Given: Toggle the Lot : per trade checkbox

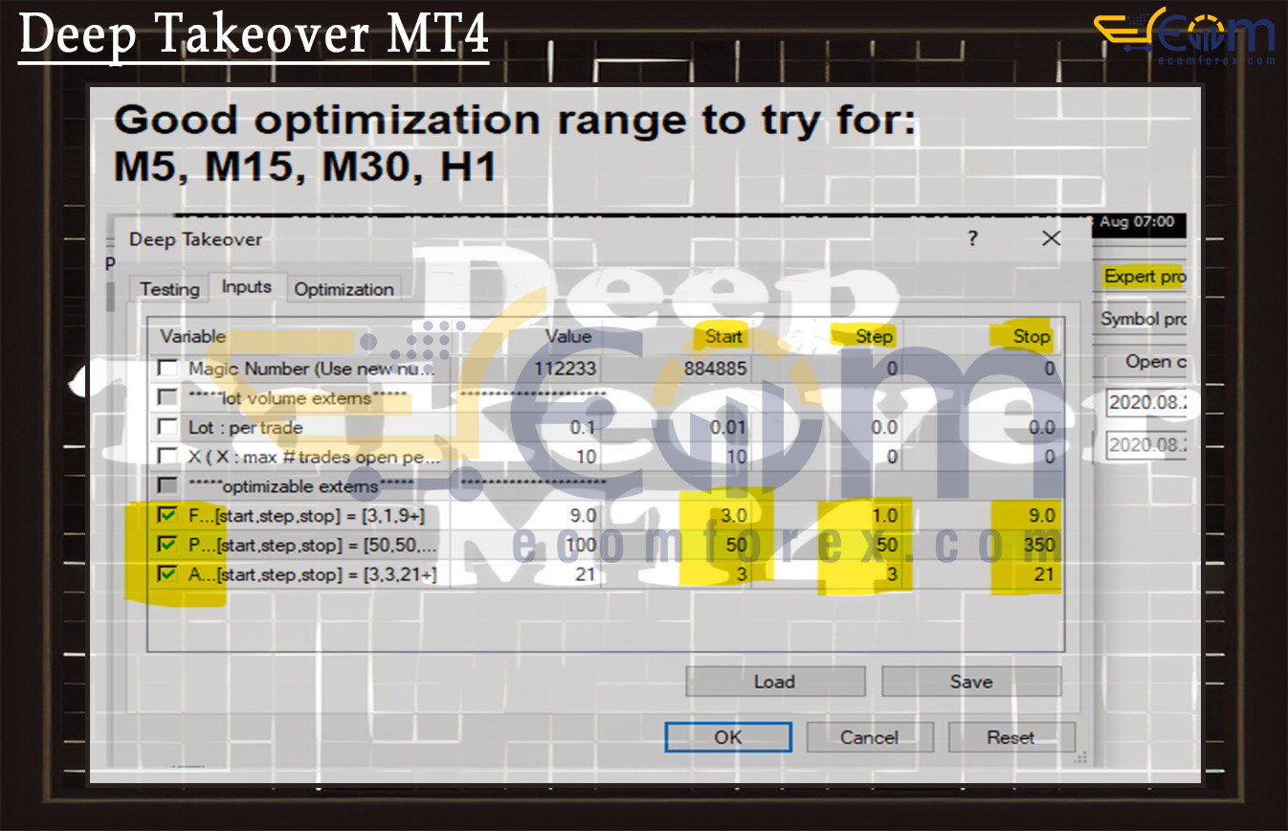Looking at the screenshot, I should tap(167, 427).
